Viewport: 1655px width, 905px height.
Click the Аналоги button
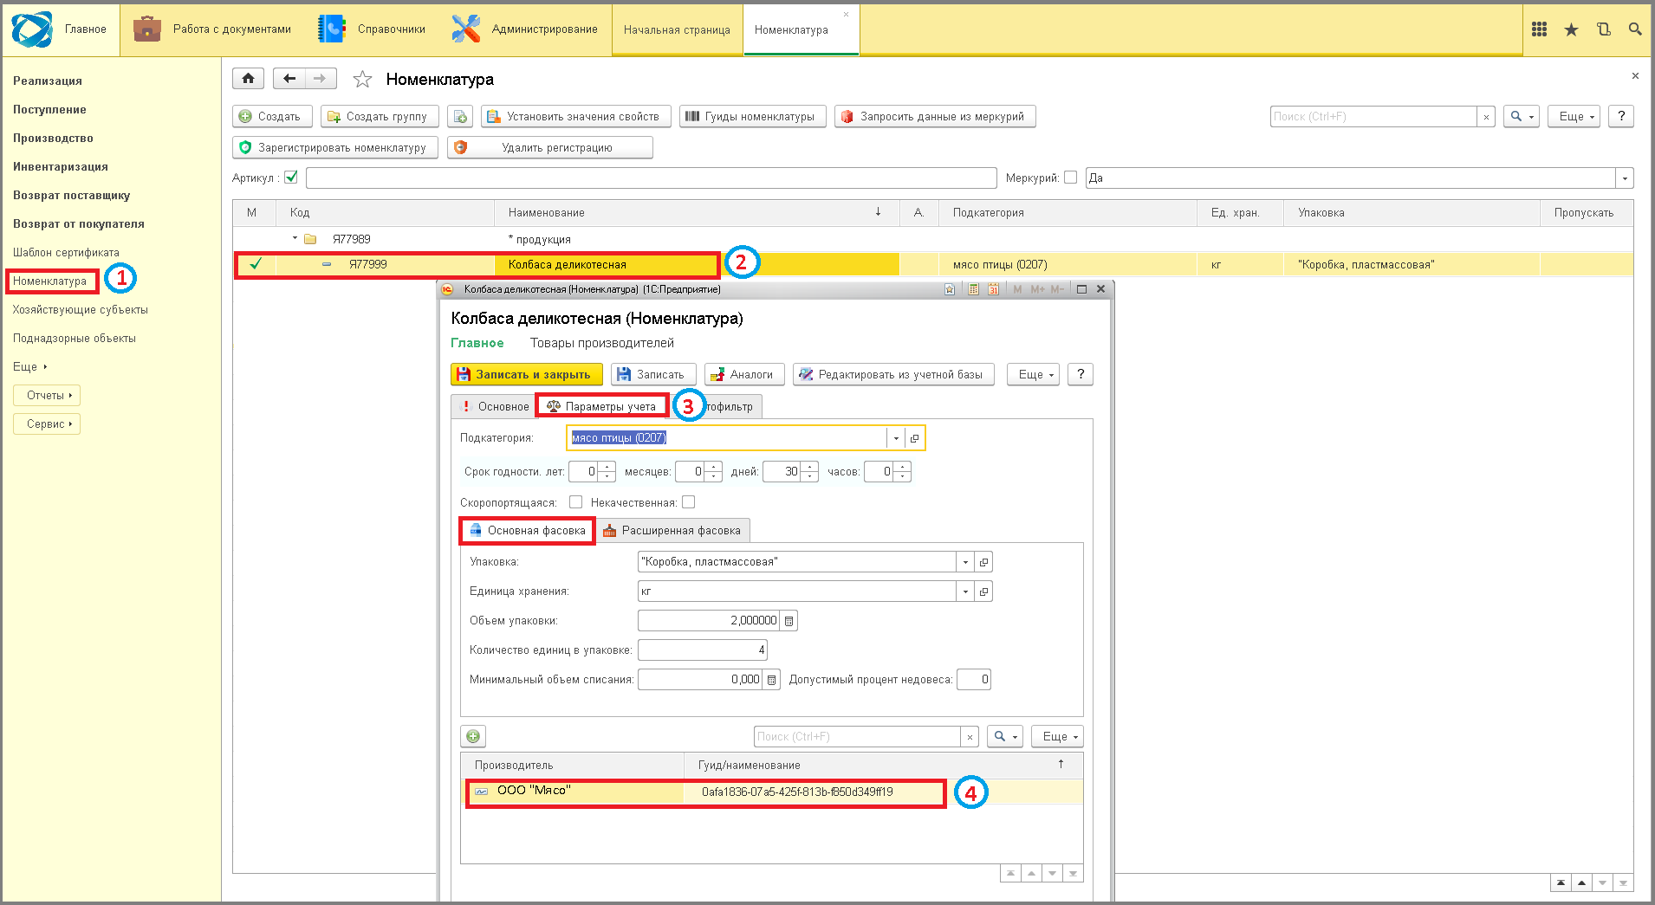coord(744,374)
